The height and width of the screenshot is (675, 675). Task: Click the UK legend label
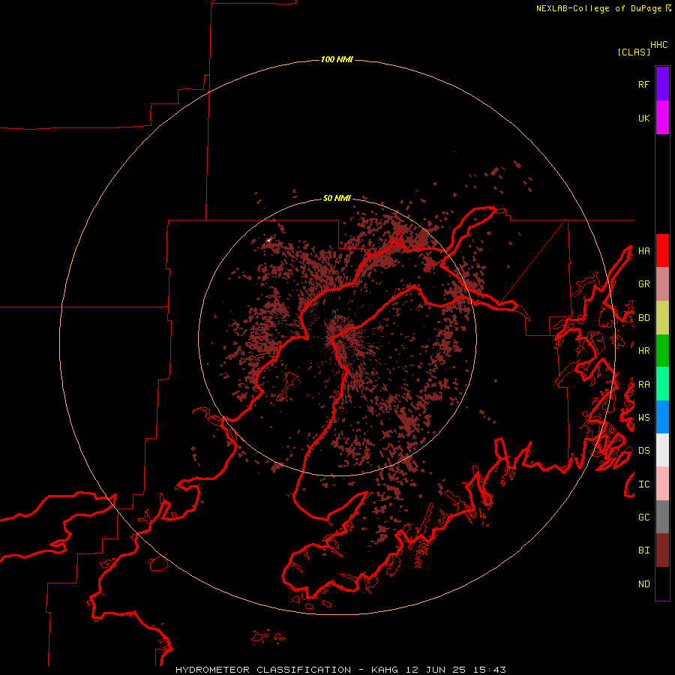(643, 118)
